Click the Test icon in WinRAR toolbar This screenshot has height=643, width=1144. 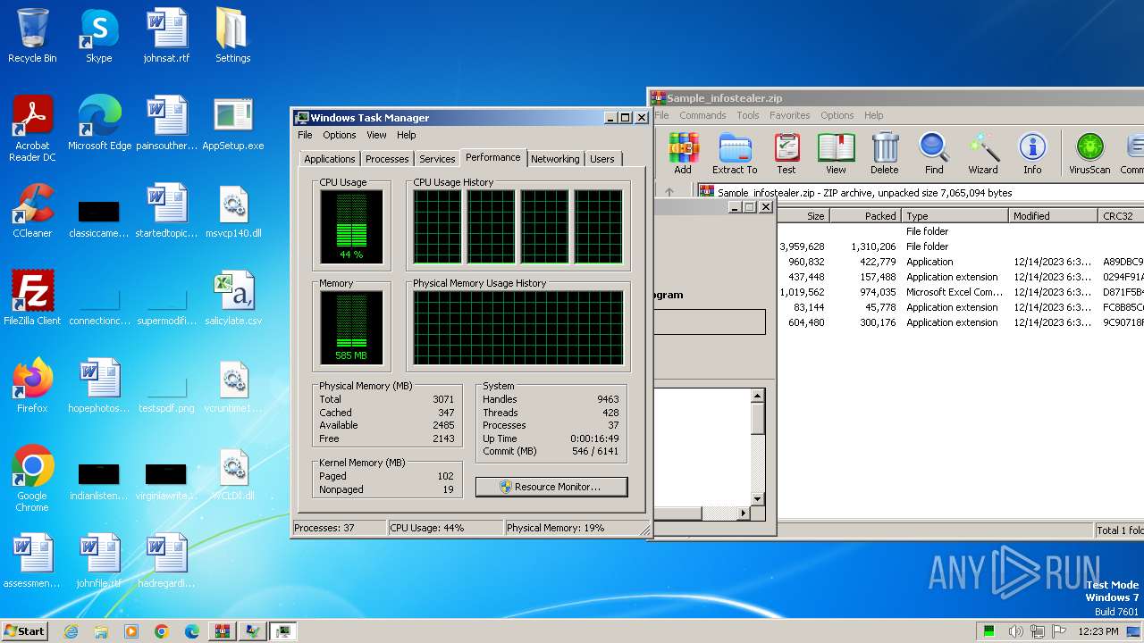(x=786, y=154)
